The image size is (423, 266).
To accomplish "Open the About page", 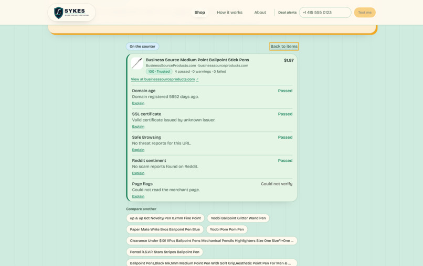I will pos(260,13).
